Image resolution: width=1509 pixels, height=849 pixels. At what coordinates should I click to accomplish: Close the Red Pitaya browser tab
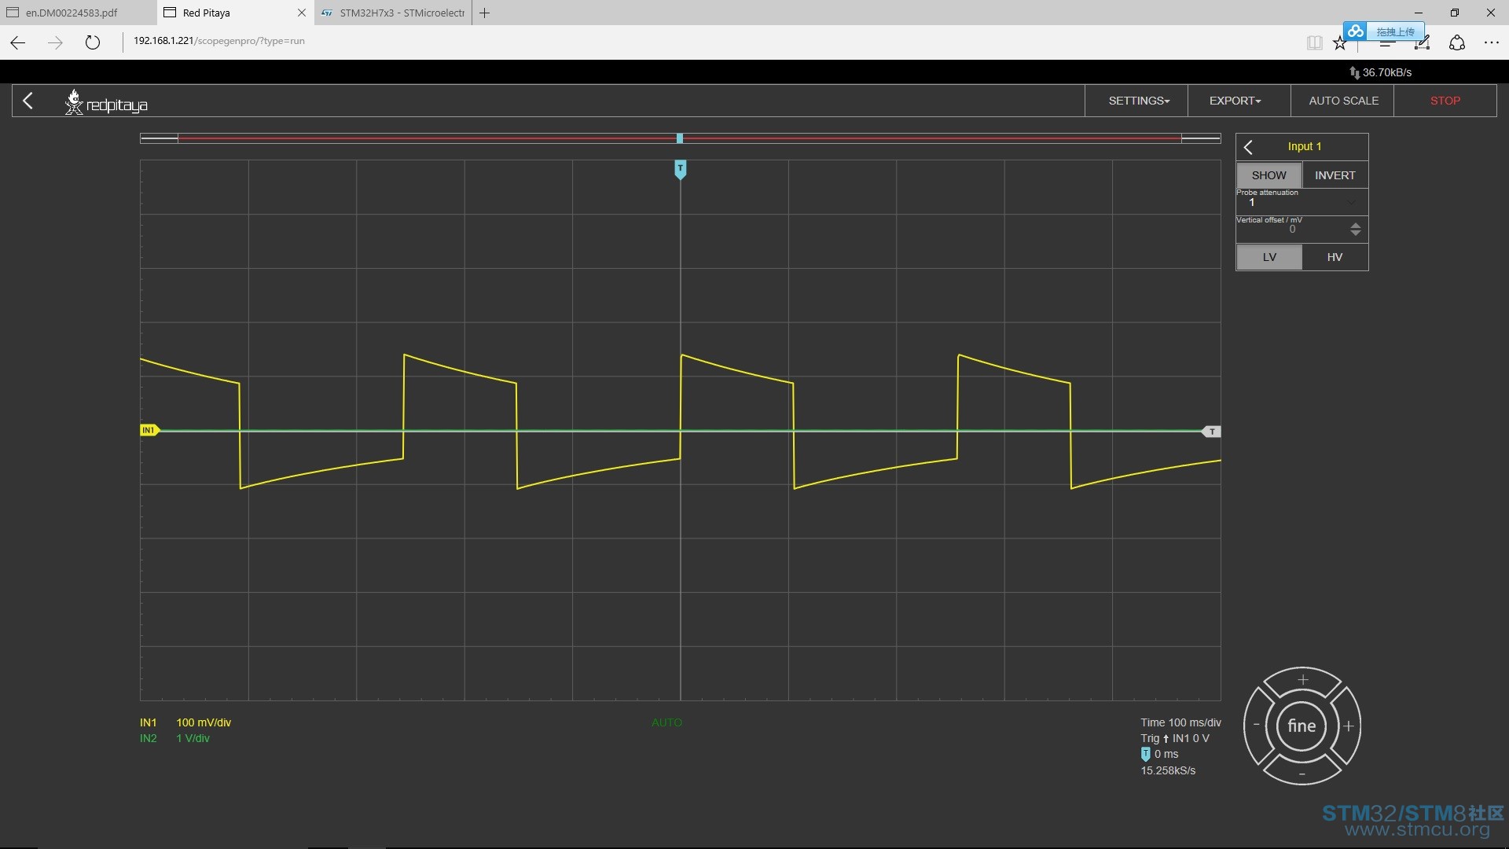[301, 13]
